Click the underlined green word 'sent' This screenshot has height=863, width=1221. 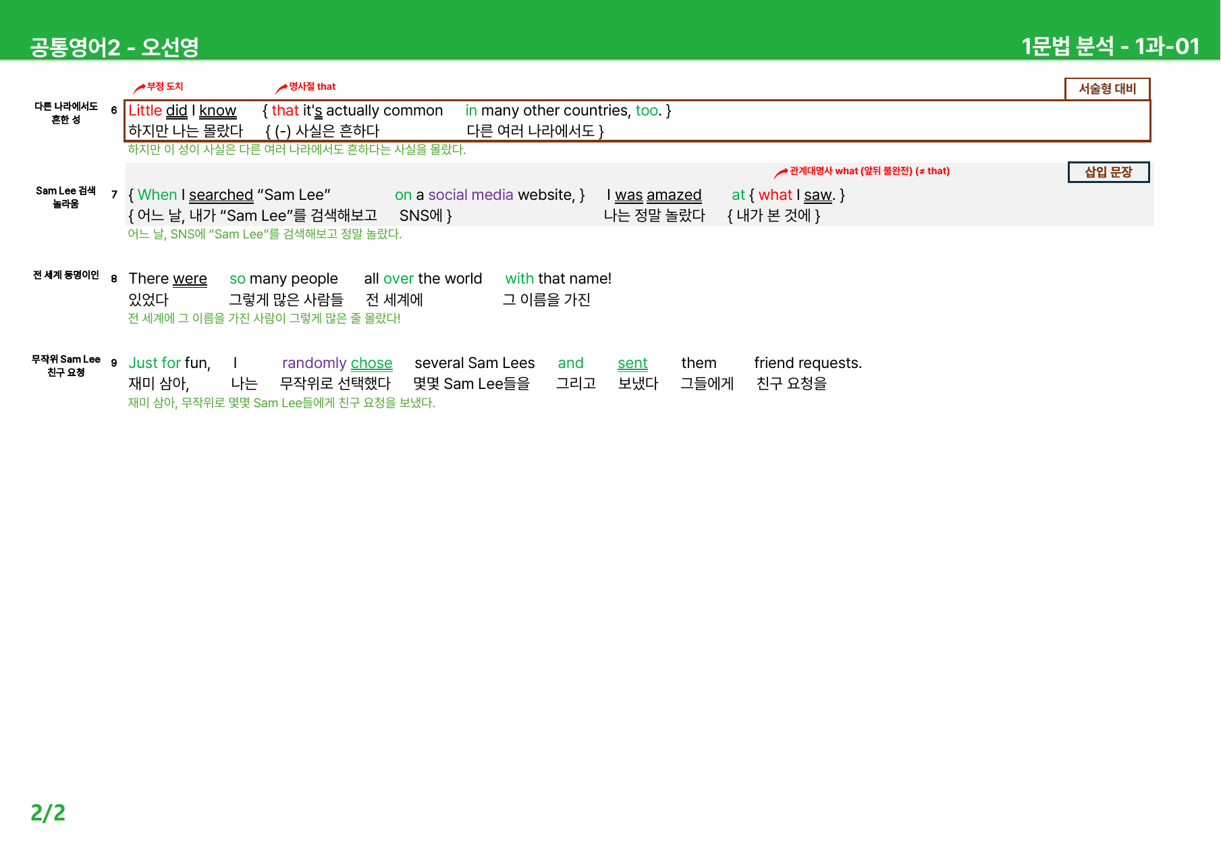point(632,363)
